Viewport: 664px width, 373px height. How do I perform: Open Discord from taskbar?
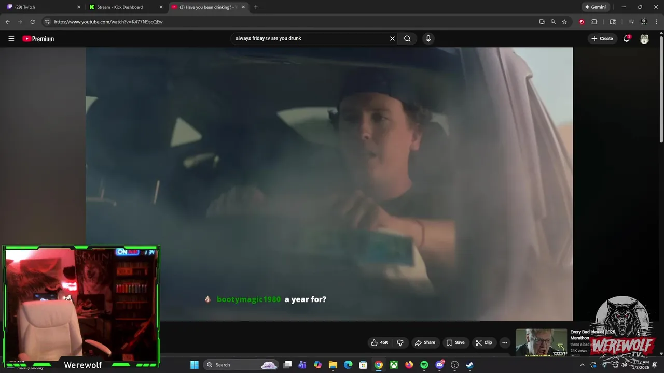click(x=439, y=365)
